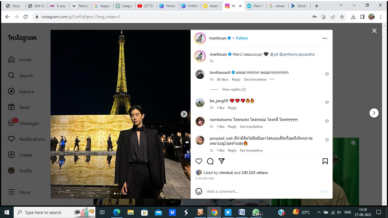Viewport: 388px width, 218px height.
Task: Follow marktuan
Action: [x=242, y=38]
